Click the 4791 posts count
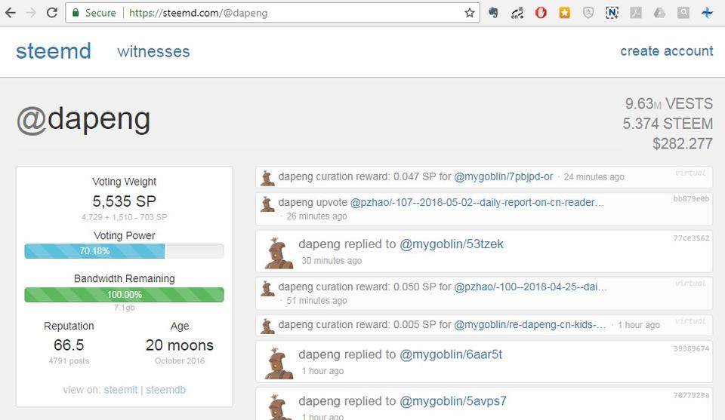The image size is (725, 420). pos(69,361)
